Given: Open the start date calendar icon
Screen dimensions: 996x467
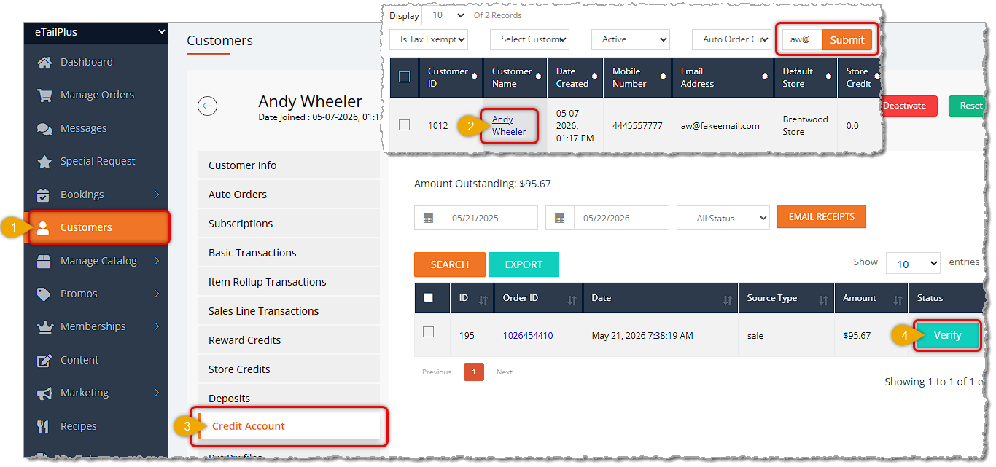Looking at the screenshot, I should pos(429,218).
